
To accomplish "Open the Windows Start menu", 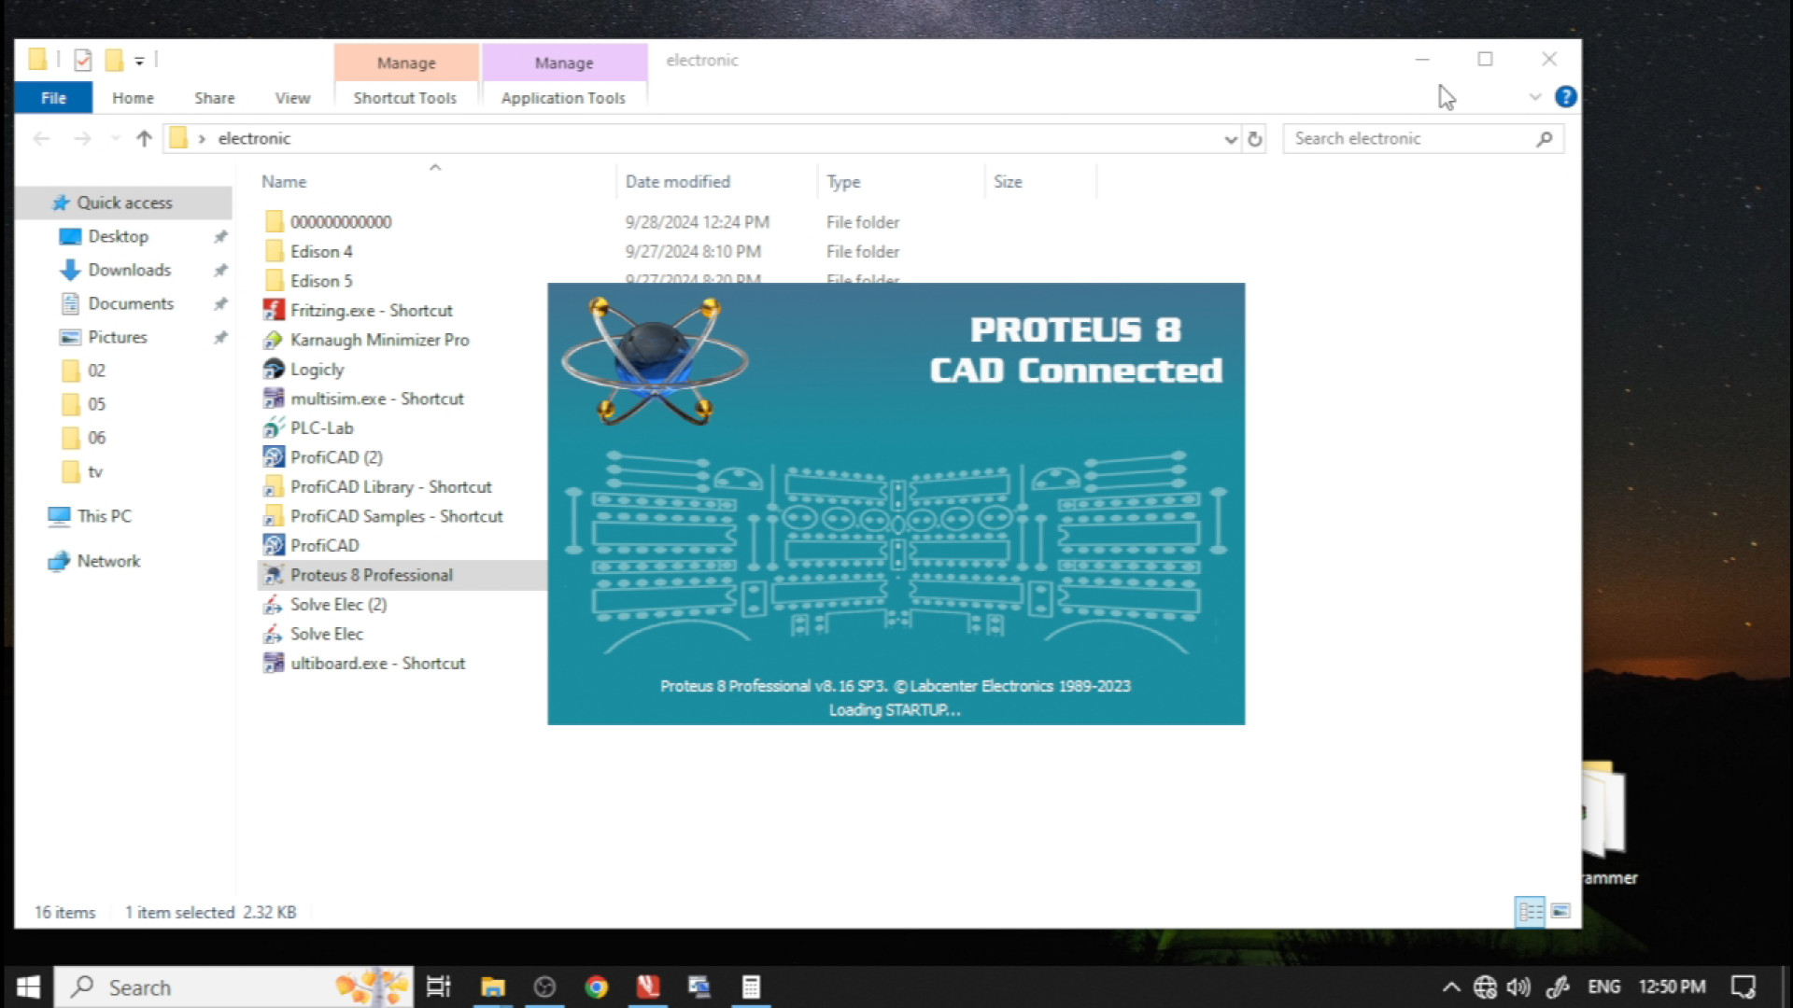I will click(x=28, y=987).
